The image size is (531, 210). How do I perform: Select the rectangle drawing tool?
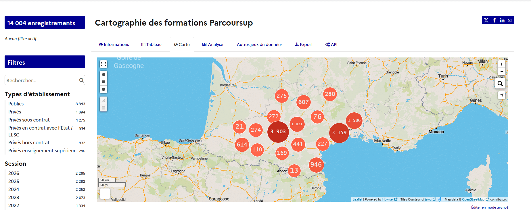point(103,82)
